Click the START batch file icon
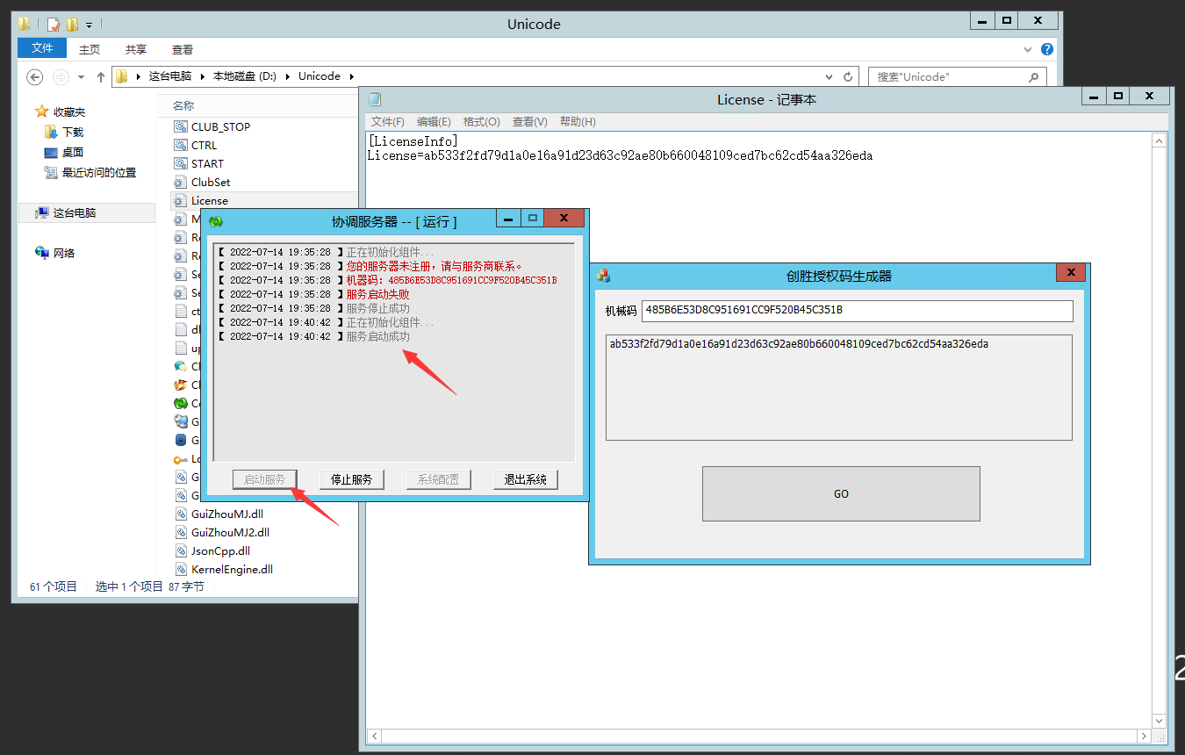 pyautogui.click(x=181, y=164)
